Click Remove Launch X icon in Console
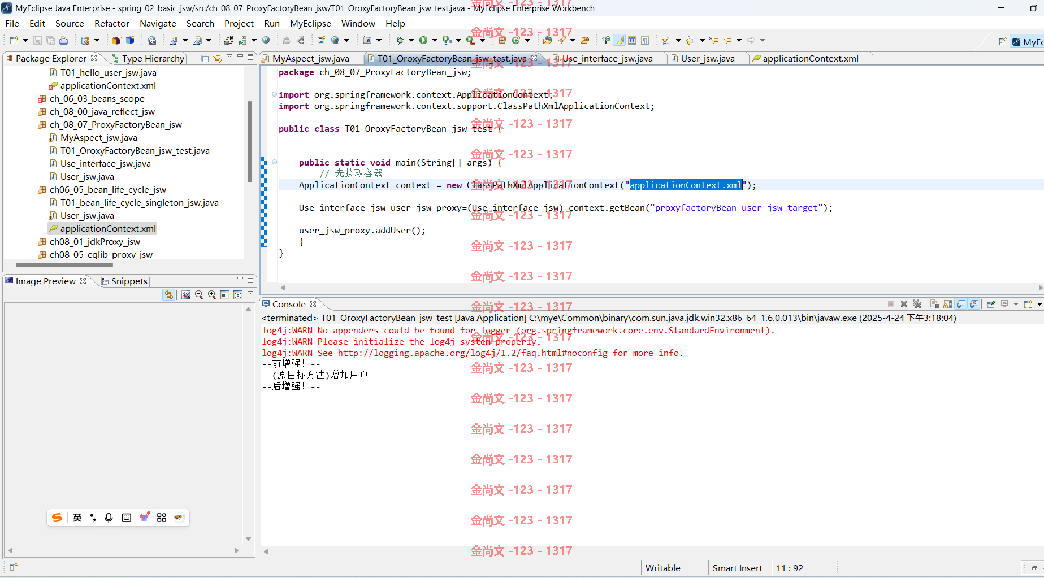Screen dimensions: 1044x578 [904, 304]
